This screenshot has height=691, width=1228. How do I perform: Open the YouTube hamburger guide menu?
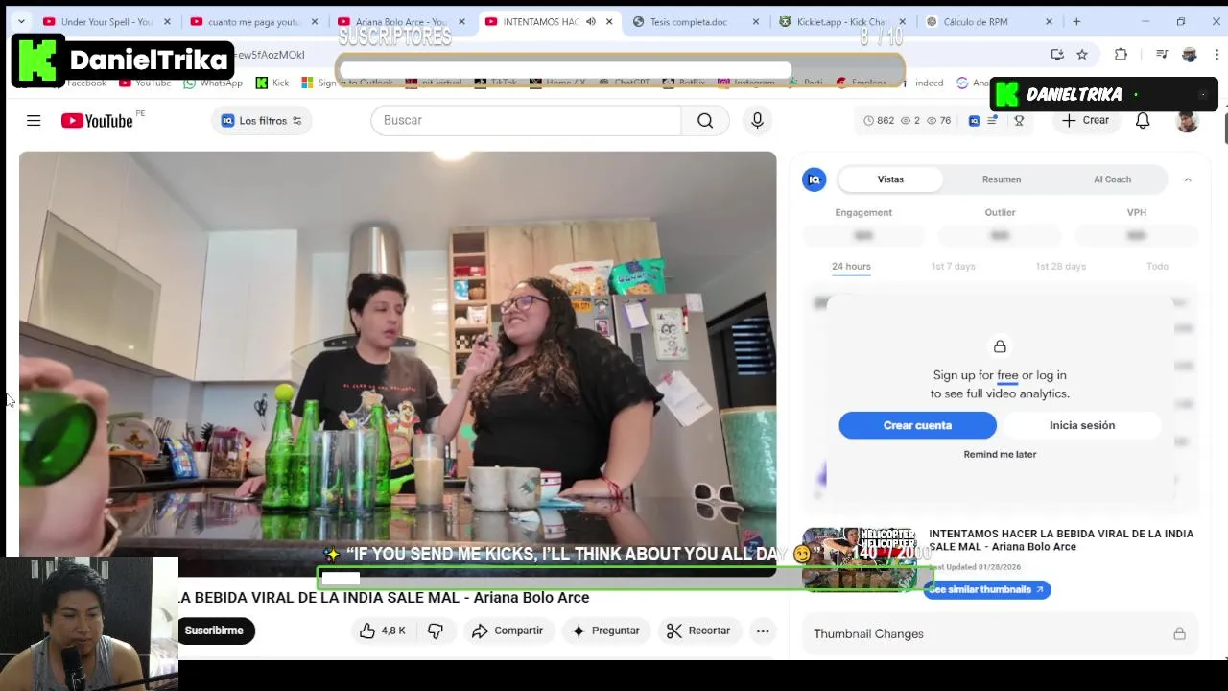(x=34, y=120)
